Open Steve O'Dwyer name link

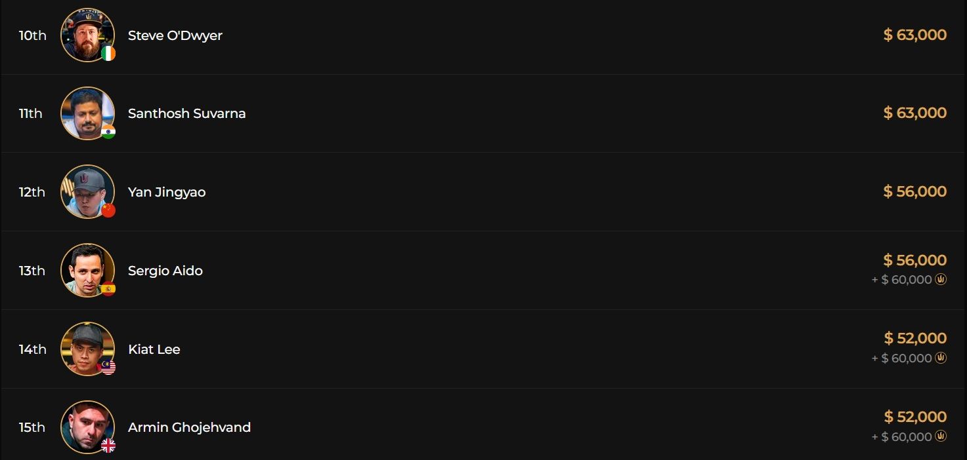tap(175, 35)
